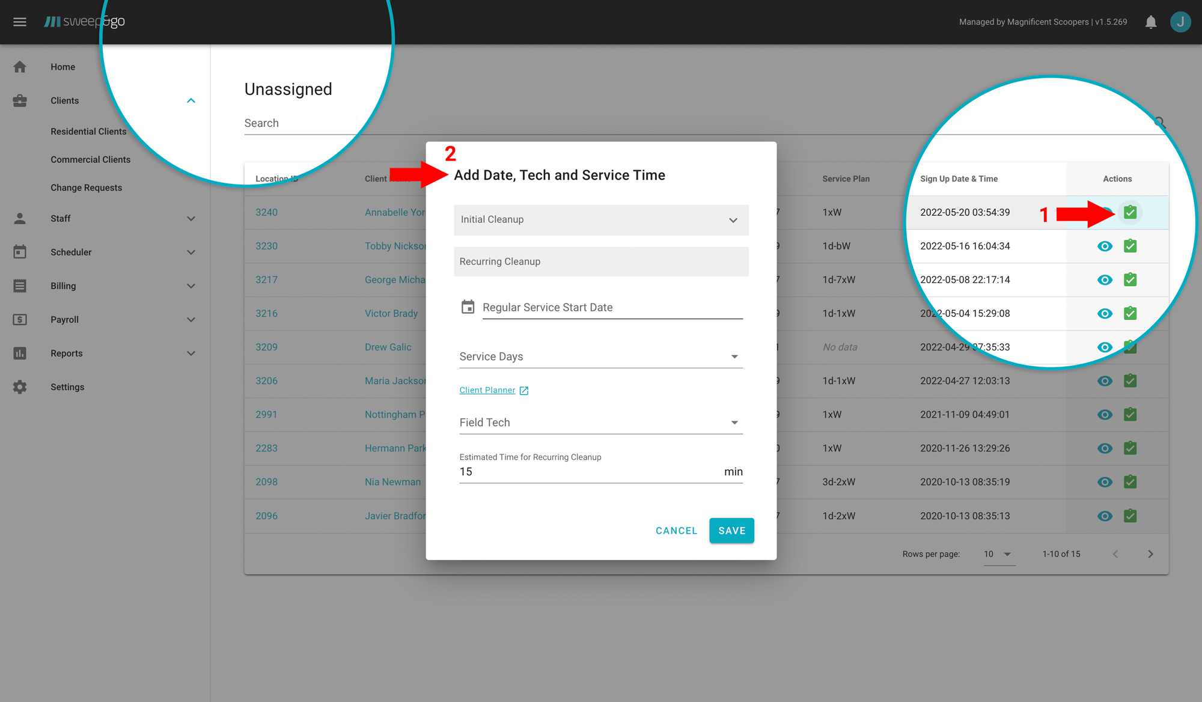Open the hamburger navigation menu

[19, 22]
